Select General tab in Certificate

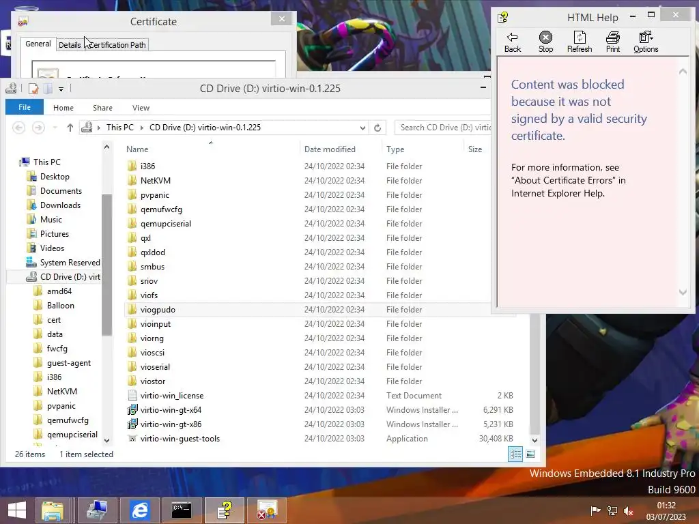pyautogui.click(x=38, y=44)
